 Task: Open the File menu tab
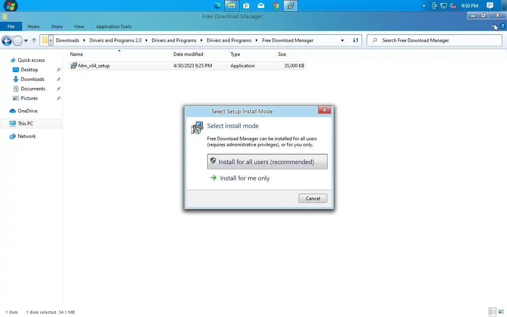pyautogui.click(x=11, y=27)
